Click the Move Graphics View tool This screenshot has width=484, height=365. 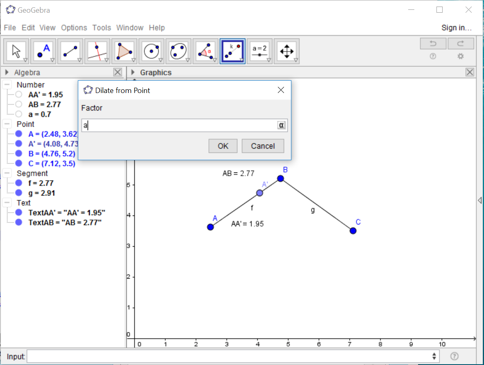[287, 51]
